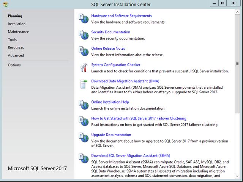Click text 'Launch the online installation documentation.'
Screen dimensions: 243x182
128,108
